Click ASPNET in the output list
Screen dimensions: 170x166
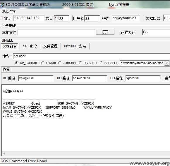[9, 103]
